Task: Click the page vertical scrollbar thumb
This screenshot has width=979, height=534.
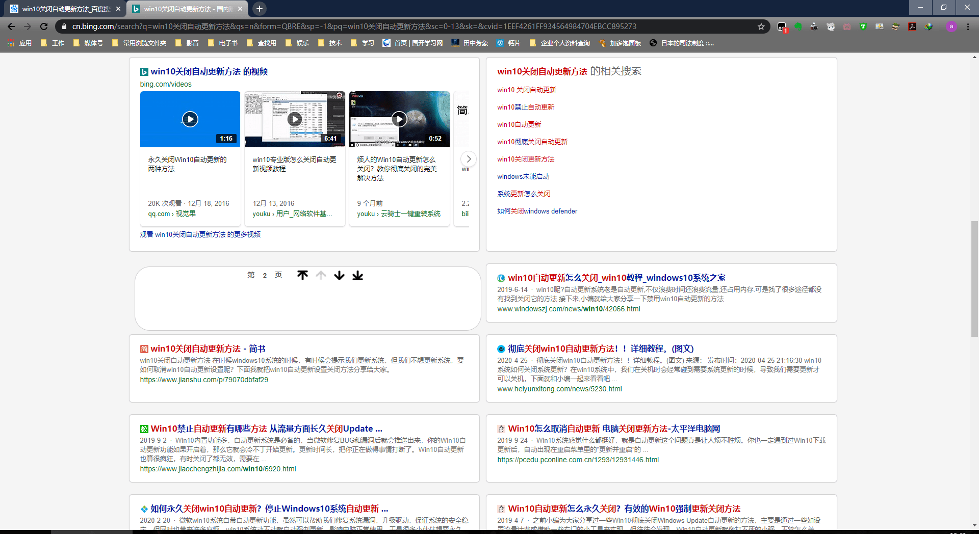Action: (974, 279)
